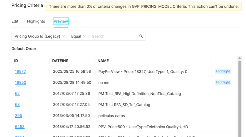The width and height of the screenshot is (246, 137).
Task: Click the search magnifier icon button
Action: [141, 36]
